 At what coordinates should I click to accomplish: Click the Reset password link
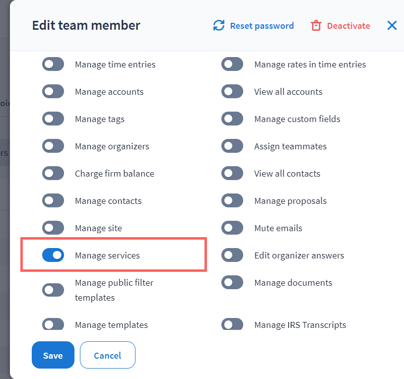tap(262, 26)
